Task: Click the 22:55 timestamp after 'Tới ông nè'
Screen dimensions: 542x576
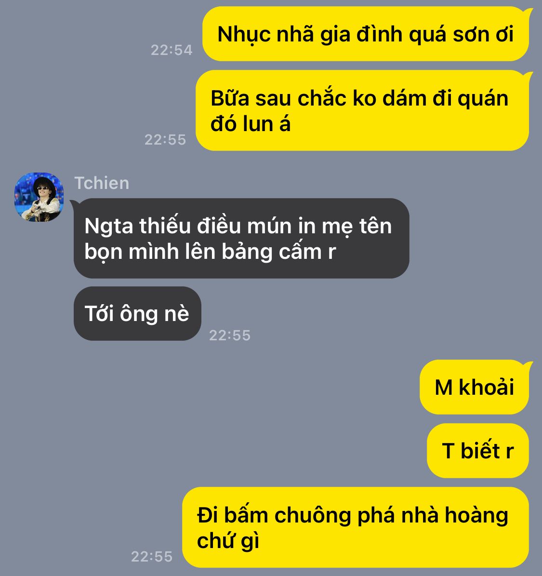Action: (x=230, y=335)
